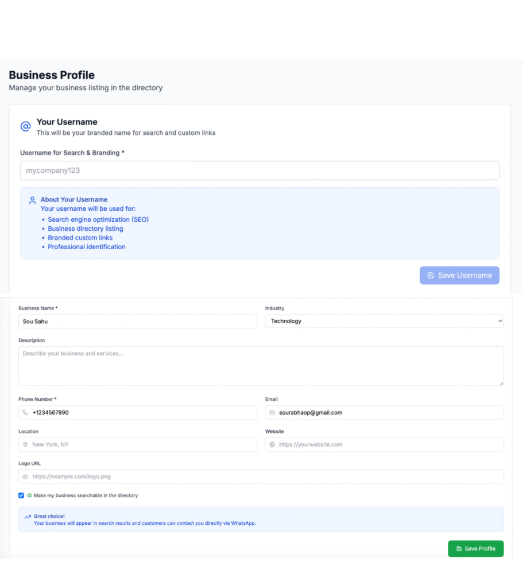Click the Description text area resize handle
The width and height of the screenshot is (523, 588).
point(501,382)
